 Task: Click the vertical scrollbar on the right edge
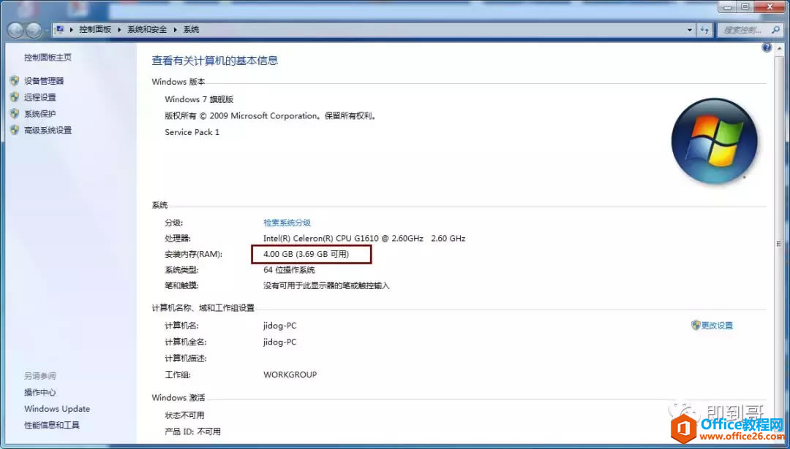[x=781, y=243]
